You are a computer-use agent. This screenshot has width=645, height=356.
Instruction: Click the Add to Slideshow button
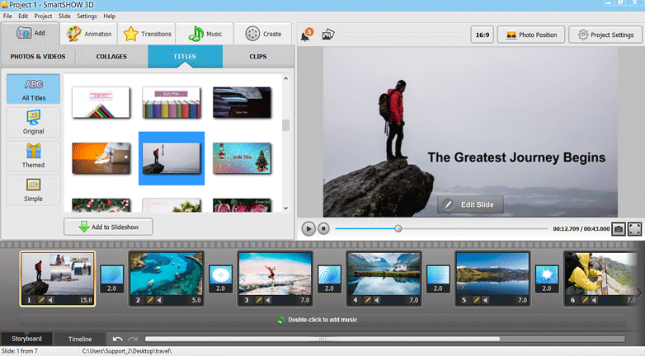[108, 227]
